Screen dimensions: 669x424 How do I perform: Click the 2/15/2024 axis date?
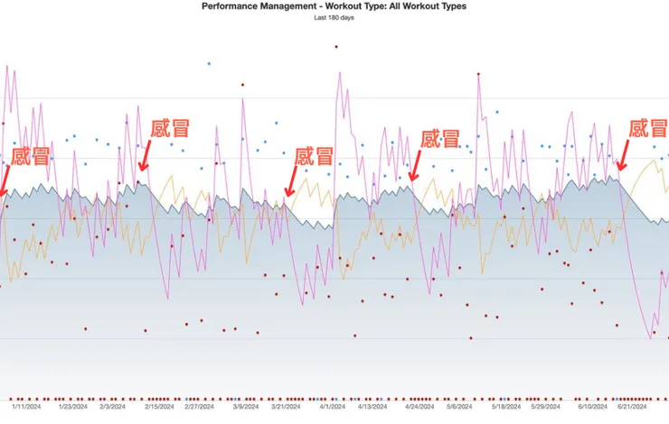point(159,407)
